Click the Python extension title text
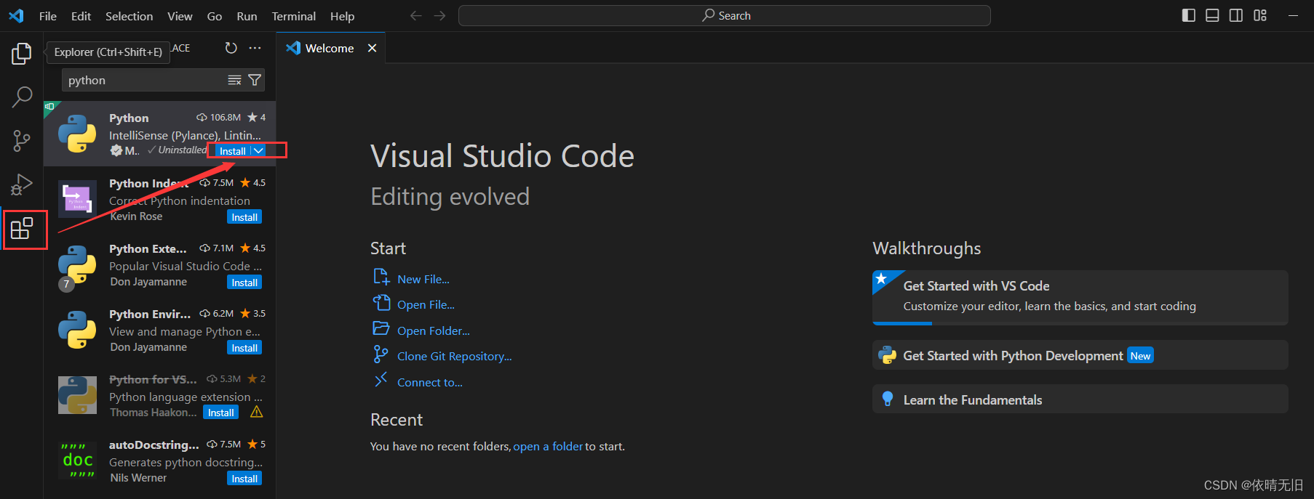 coord(129,118)
